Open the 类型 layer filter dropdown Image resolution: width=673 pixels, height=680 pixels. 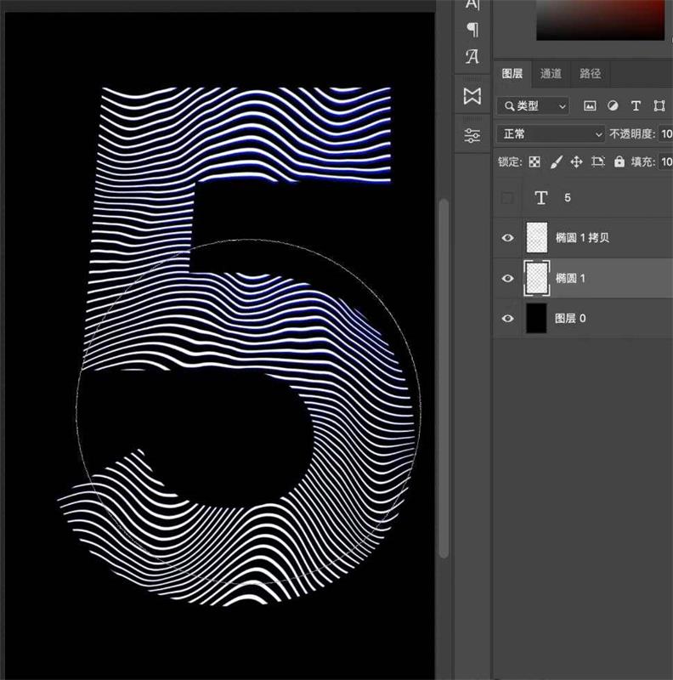pyautogui.click(x=533, y=105)
